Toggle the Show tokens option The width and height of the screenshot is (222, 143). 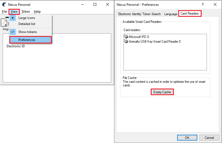coord(28,32)
